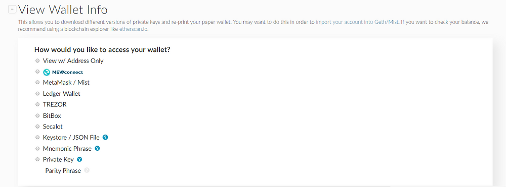Viewport: 506px width, 187px height.
Task: Collapse the View Wallet Info section
Action: pos(12,10)
